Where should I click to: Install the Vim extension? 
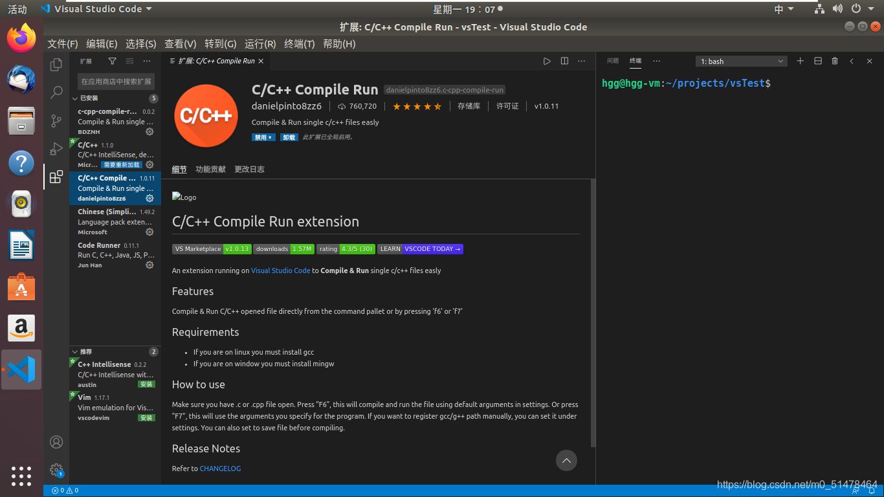tap(147, 417)
